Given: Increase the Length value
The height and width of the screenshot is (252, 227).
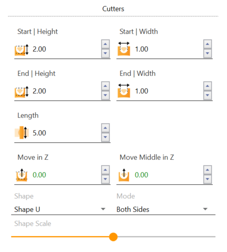Looking at the screenshot, I should (x=105, y=128).
